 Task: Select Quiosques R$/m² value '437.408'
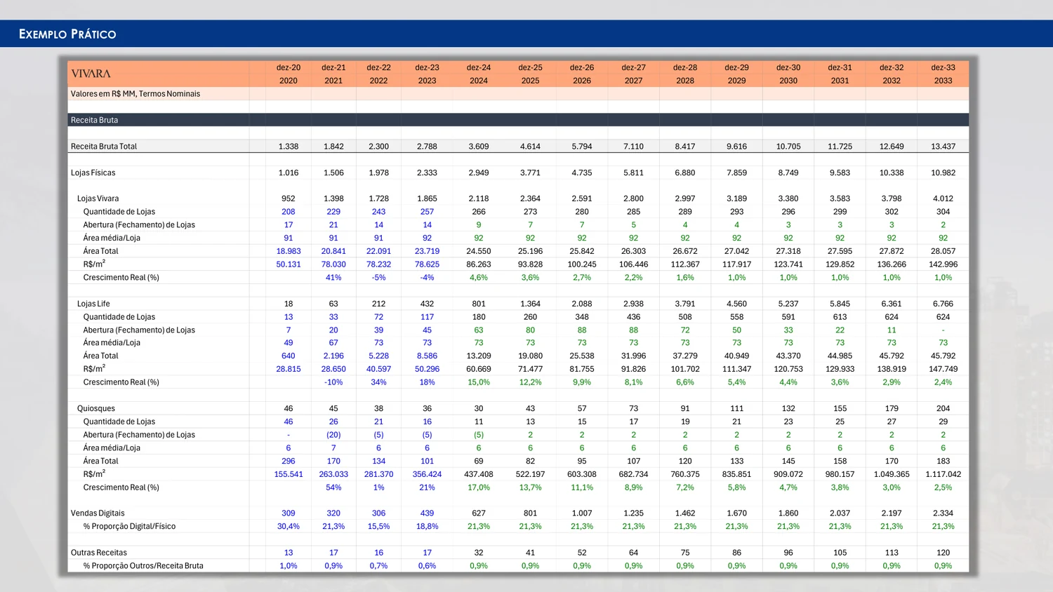[x=479, y=474]
